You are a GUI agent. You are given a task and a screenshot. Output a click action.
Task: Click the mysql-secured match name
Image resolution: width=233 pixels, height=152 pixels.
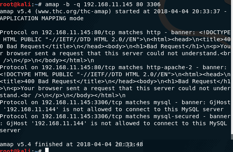pos(176,116)
